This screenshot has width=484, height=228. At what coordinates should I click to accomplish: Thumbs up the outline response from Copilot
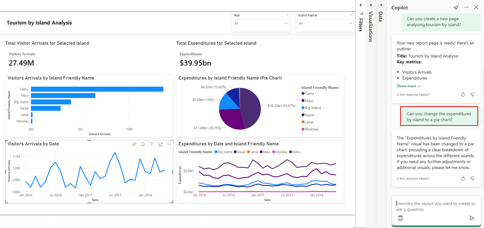point(463,94)
